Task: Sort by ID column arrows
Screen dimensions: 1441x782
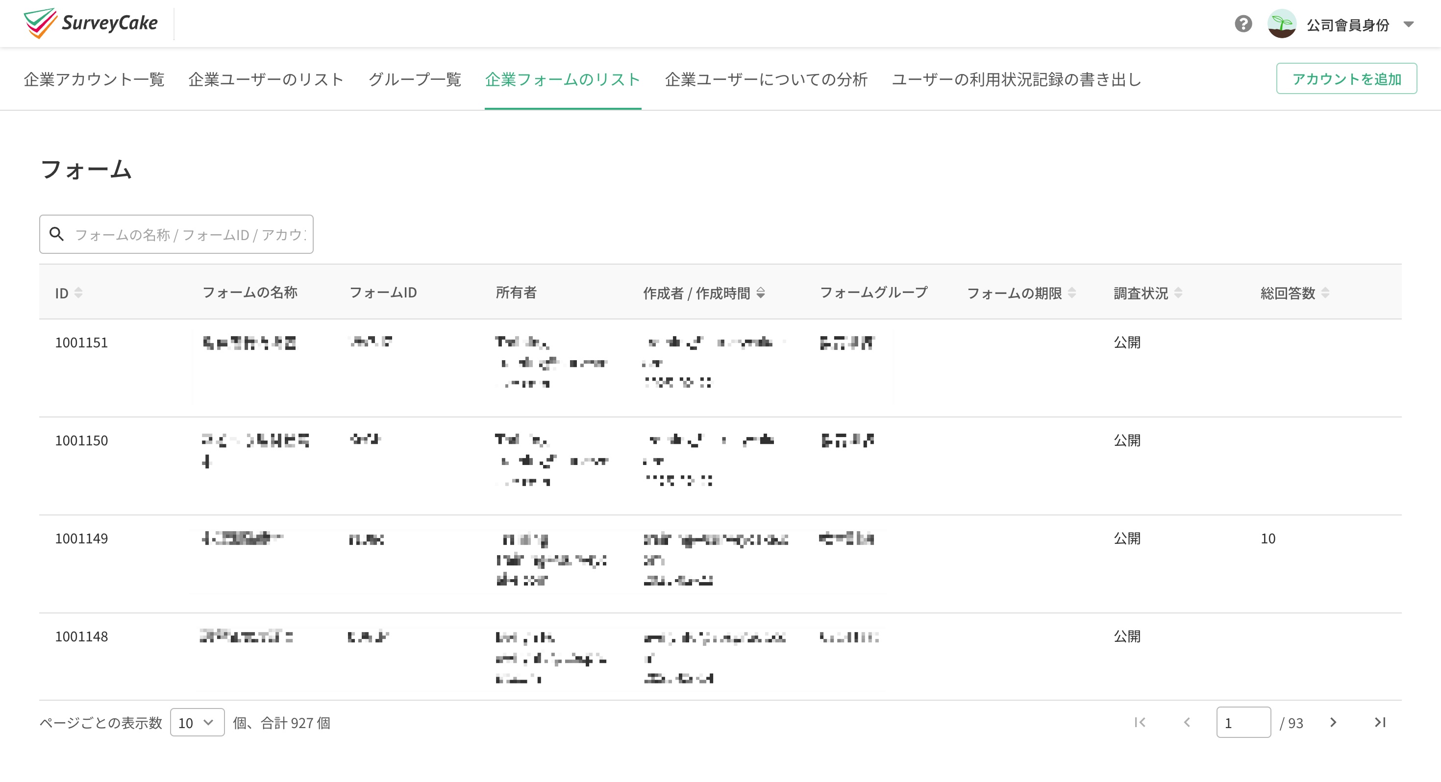Action: click(78, 293)
